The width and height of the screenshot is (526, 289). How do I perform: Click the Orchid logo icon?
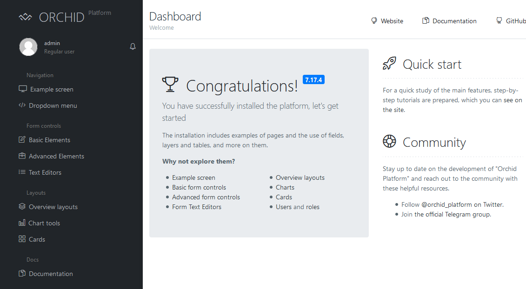25,17
